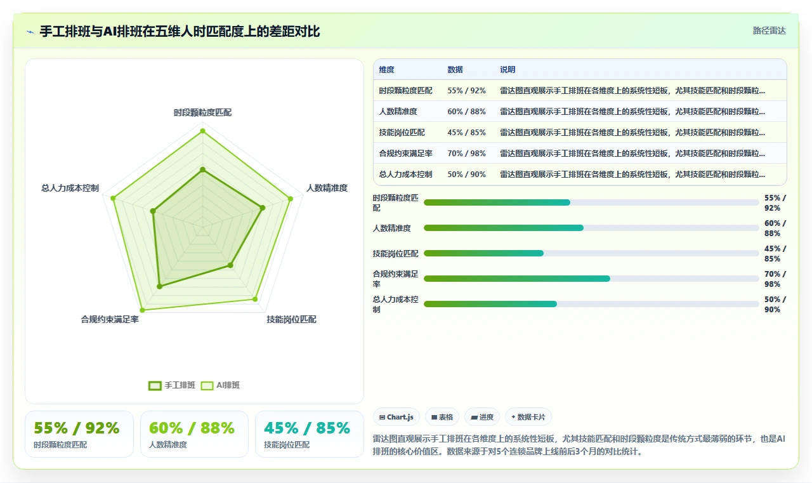Click 50% / 90% in the table
The image size is (812, 483).
coord(466,175)
